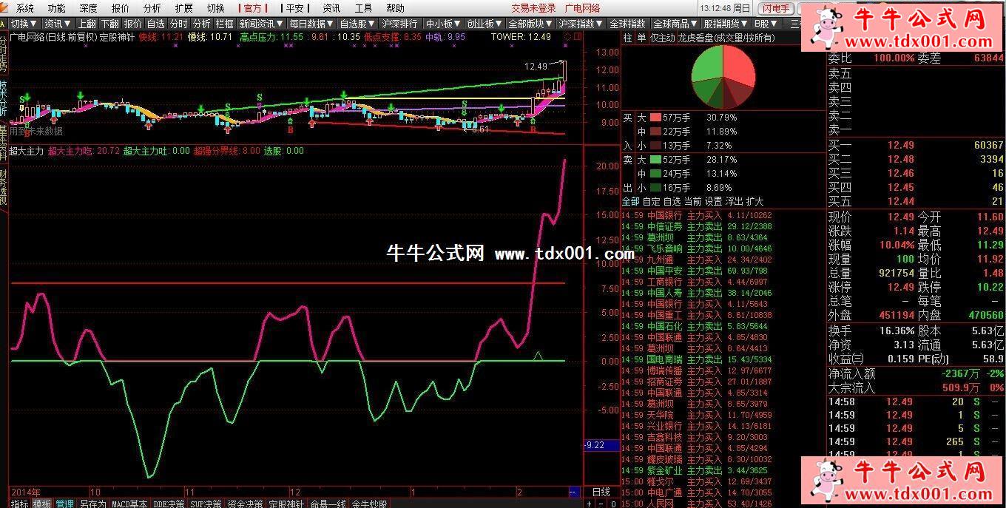Open the 系统 menu
Viewport: 1006px width, 508px height.
coord(25,8)
